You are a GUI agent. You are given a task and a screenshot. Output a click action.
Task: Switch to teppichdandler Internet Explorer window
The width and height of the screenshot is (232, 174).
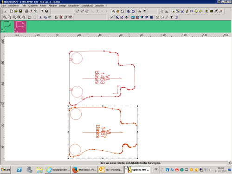tap(58, 170)
